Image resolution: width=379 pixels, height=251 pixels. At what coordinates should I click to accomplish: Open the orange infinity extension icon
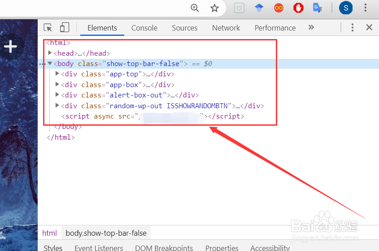tap(279, 8)
